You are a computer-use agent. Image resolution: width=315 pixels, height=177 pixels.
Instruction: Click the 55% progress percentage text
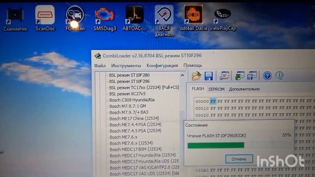286,135
